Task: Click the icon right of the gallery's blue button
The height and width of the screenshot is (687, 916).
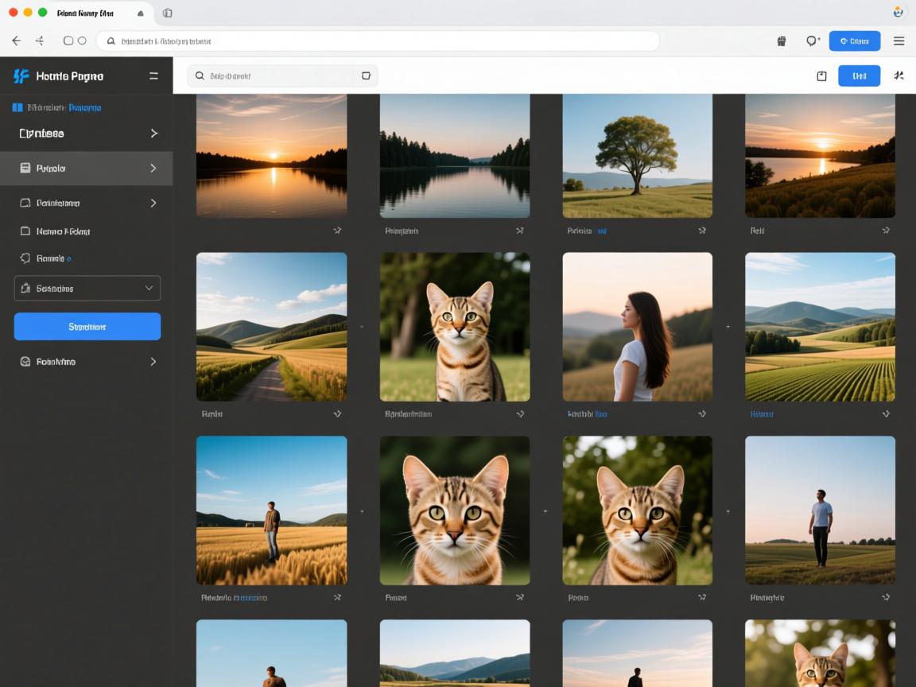Action: (x=899, y=76)
